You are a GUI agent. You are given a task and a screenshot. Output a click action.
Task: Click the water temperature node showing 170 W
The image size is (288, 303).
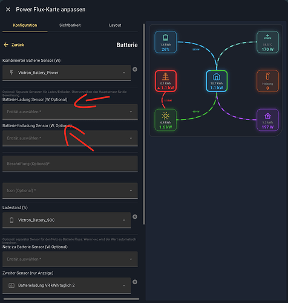point(267,42)
